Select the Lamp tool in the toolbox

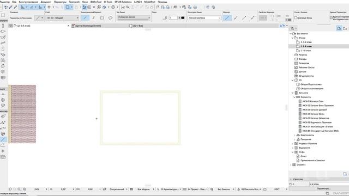(3, 72)
